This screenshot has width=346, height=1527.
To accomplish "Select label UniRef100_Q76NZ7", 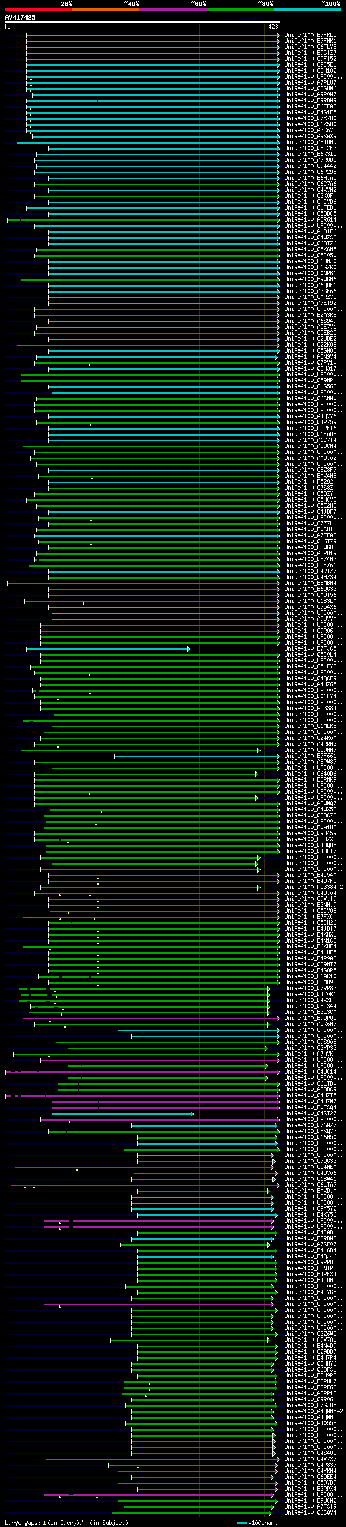I will 310,1125.
